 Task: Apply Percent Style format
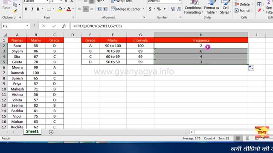coord(159,9)
